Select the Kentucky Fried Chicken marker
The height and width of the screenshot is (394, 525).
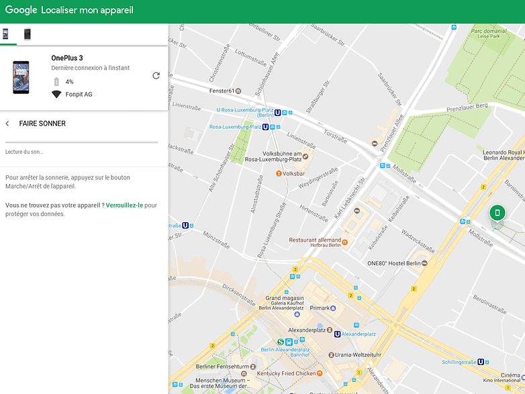[320, 373]
